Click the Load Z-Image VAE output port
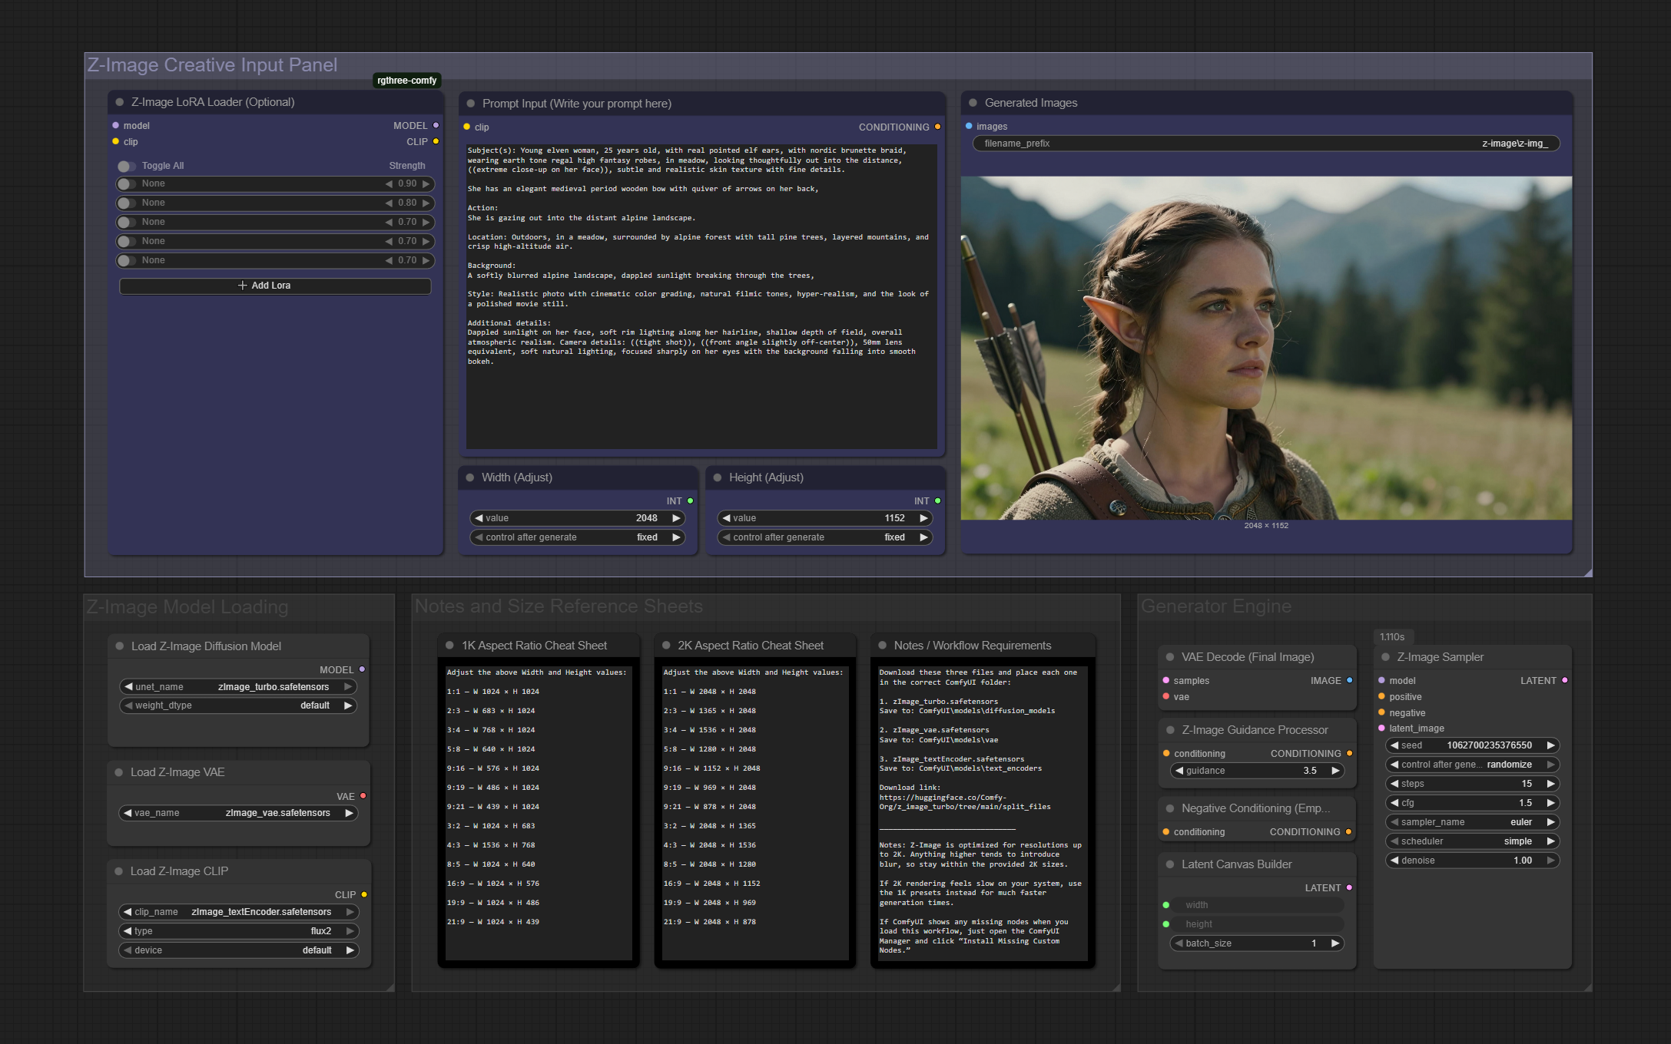 click(x=363, y=796)
